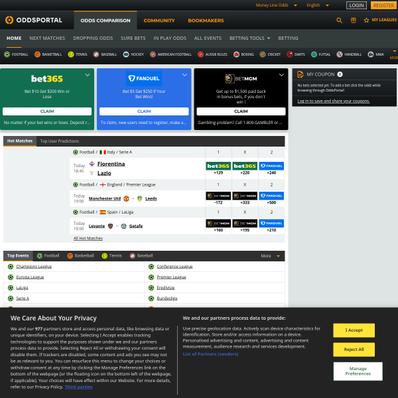Click the LOGIN button
The width and height of the screenshot is (398, 398).
pos(356,5)
